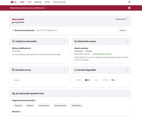The height and width of the screenshot is (118, 142).
Task: Switch to the Seguridad tab
Action: [x=38, y=2]
